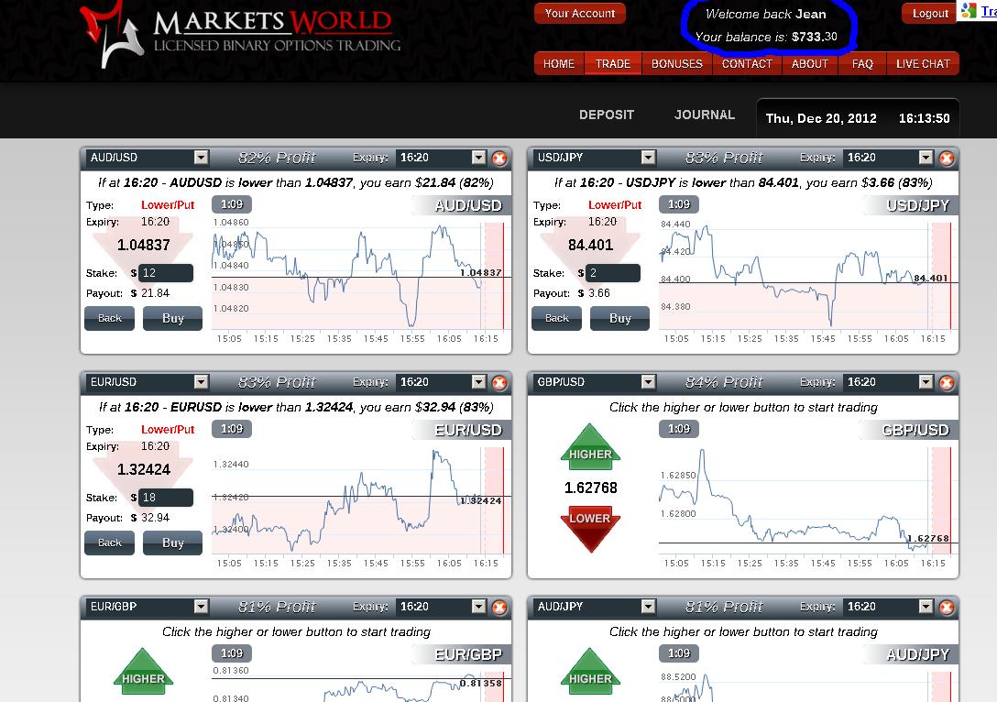997x702 pixels.
Task: Open the FAQ menu item
Action: tap(862, 63)
